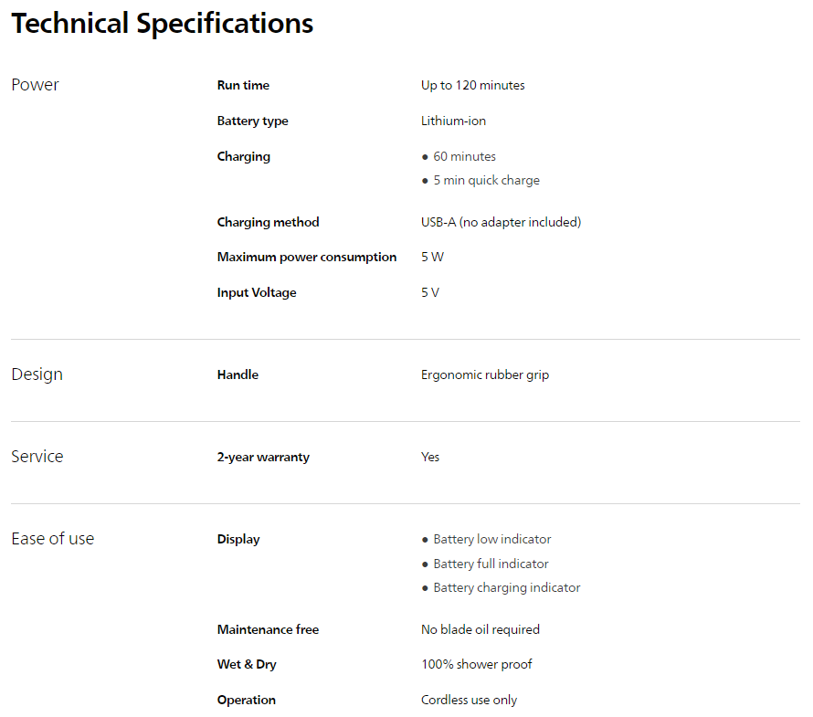Image resolution: width=813 pixels, height=717 pixels.
Task: Click the Ease of use section label
Action: (x=52, y=539)
